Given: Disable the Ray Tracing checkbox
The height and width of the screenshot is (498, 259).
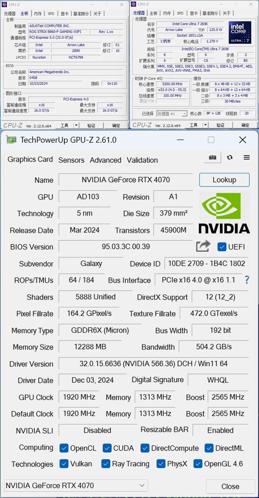Looking at the screenshot, I should [x=106, y=464].
